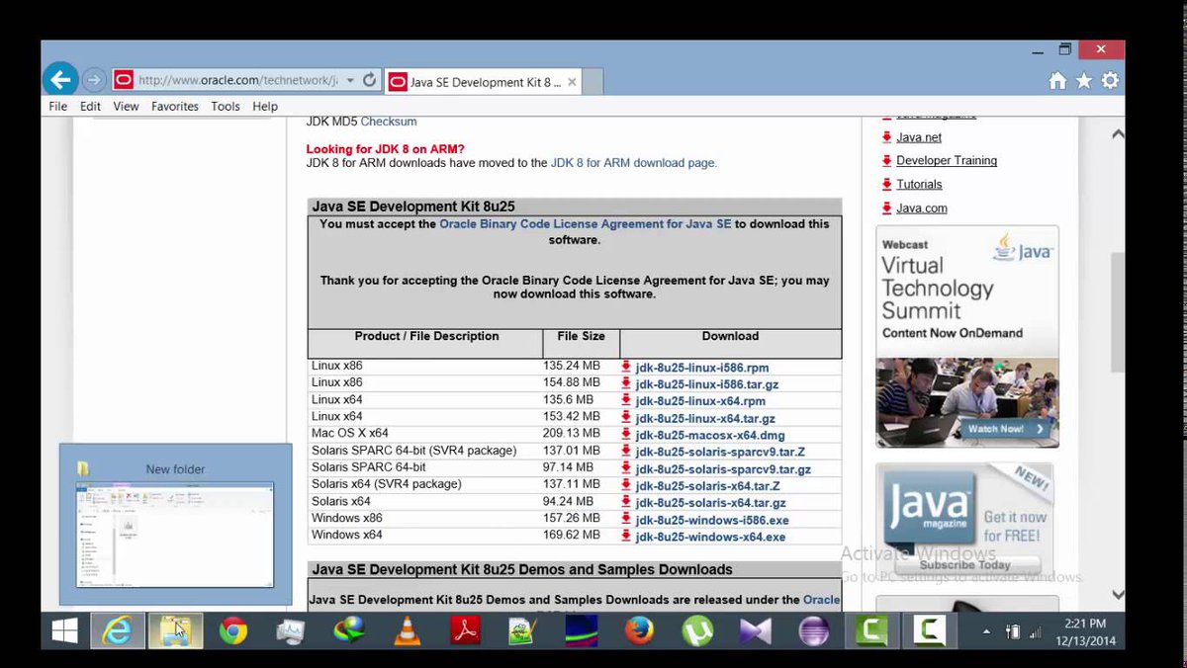The width and height of the screenshot is (1187, 668).
Task: Download jdk-8u25-solaris-sparcv9.tar.gz
Action: click(x=723, y=469)
